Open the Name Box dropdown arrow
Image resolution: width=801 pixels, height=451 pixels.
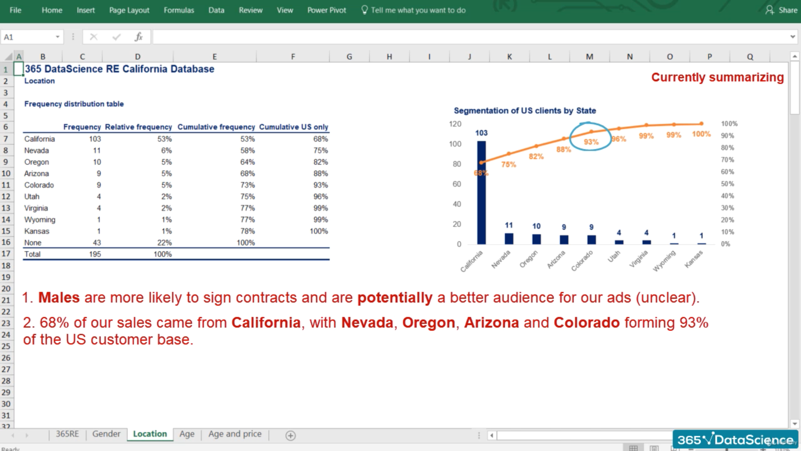pyautogui.click(x=58, y=37)
